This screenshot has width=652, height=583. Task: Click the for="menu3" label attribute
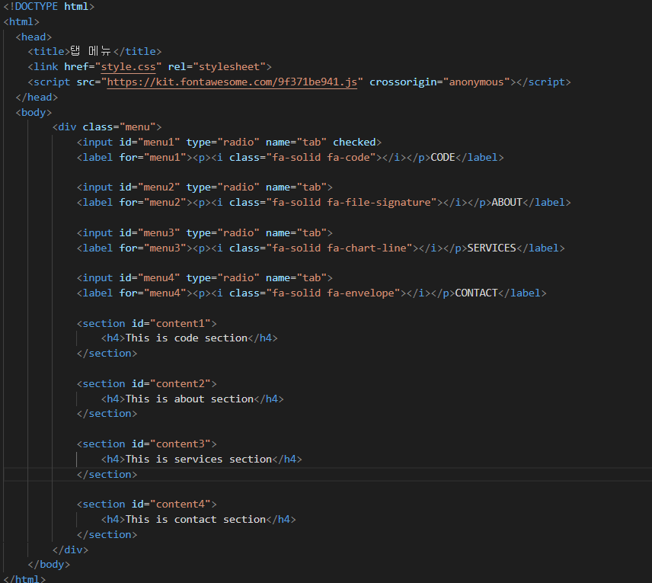tap(152, 248)
